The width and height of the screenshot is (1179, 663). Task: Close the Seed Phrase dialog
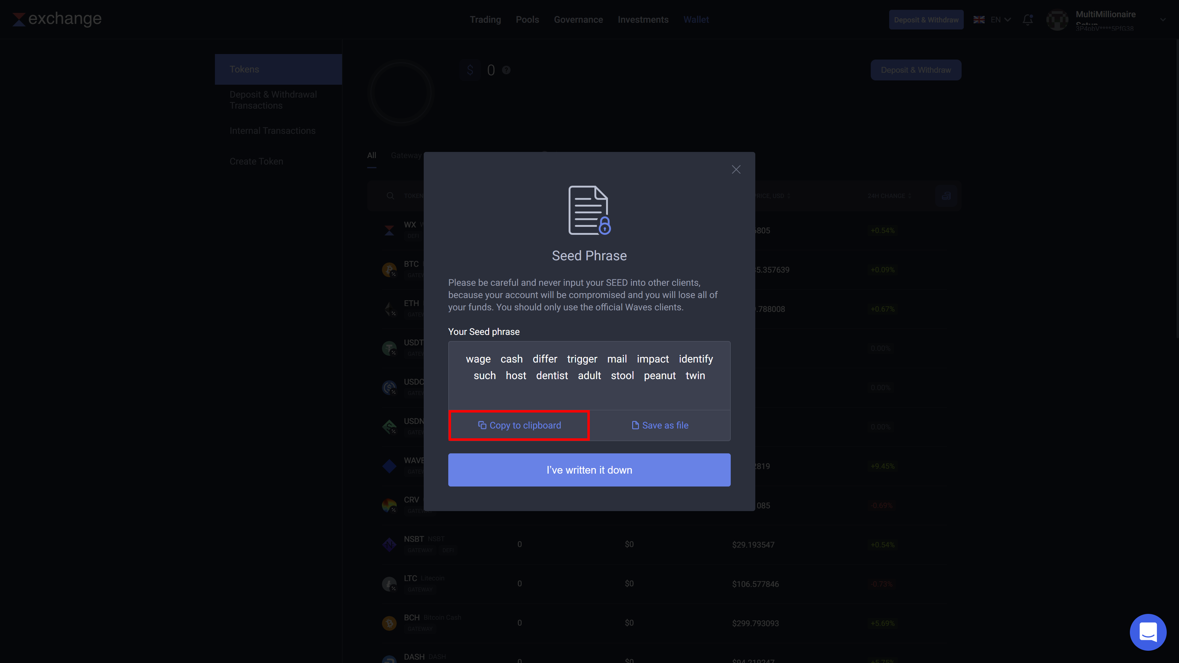[x=736, y=170]
